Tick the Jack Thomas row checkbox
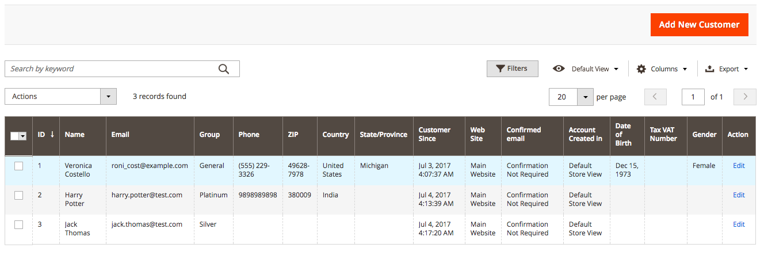The width and height of the screenshot is (764, 267). pyautogui.click(x=18, y=224)
